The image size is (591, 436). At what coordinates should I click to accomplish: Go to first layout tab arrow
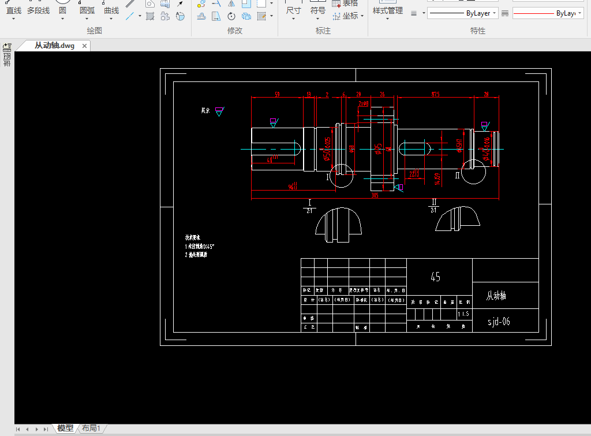point(18,429)
